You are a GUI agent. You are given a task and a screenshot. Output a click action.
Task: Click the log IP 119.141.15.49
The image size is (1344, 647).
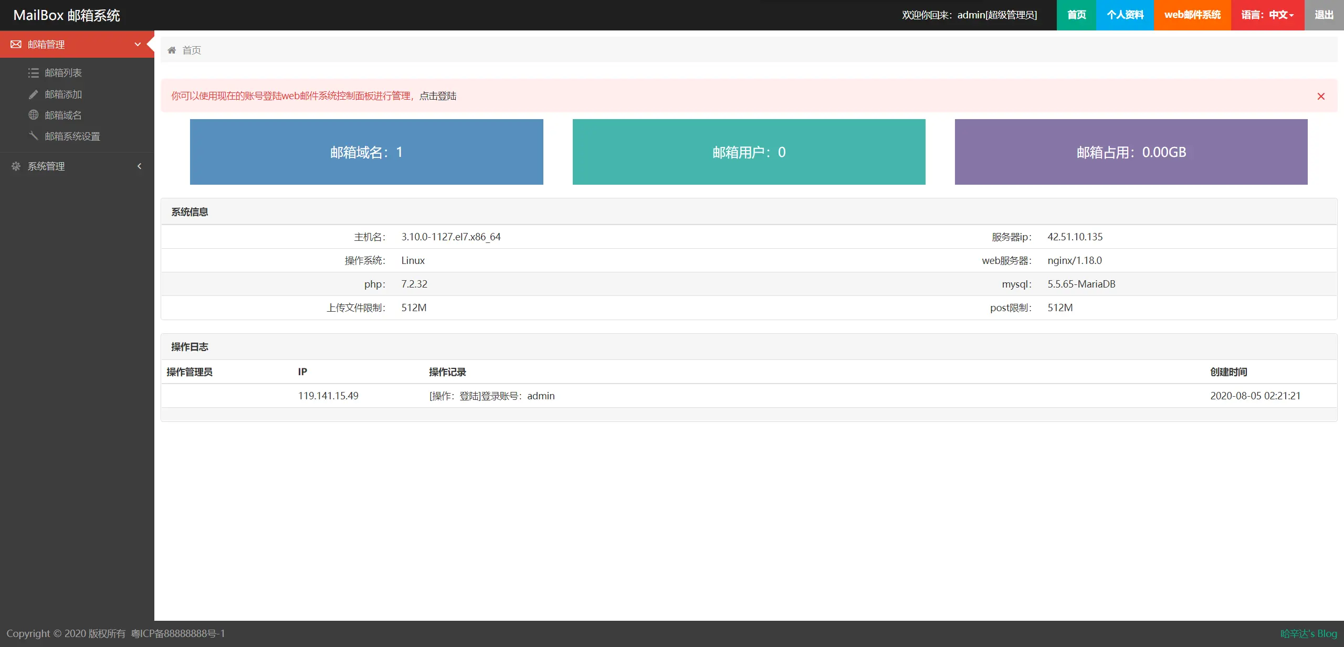tap(328, 396)
